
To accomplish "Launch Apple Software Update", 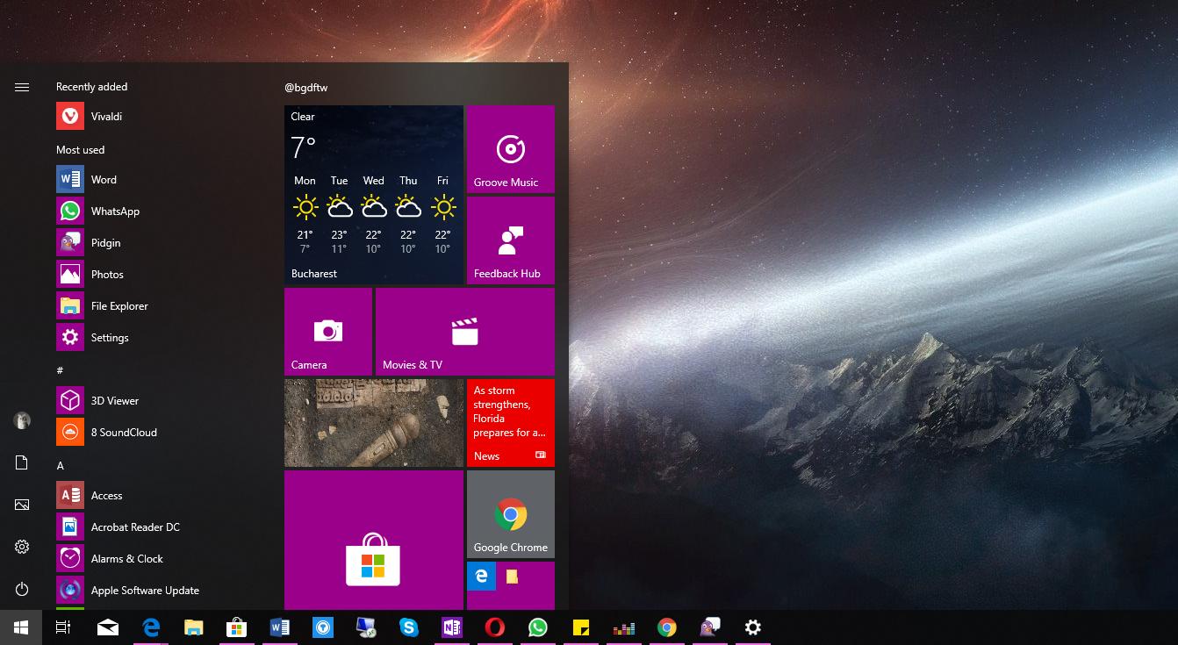I will pos(158,591).
